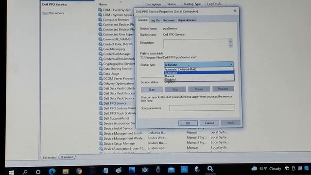Click the Apply button
The width and height of the screenshot is (311, 175).
pyautogui.click(x=230, y=123)
